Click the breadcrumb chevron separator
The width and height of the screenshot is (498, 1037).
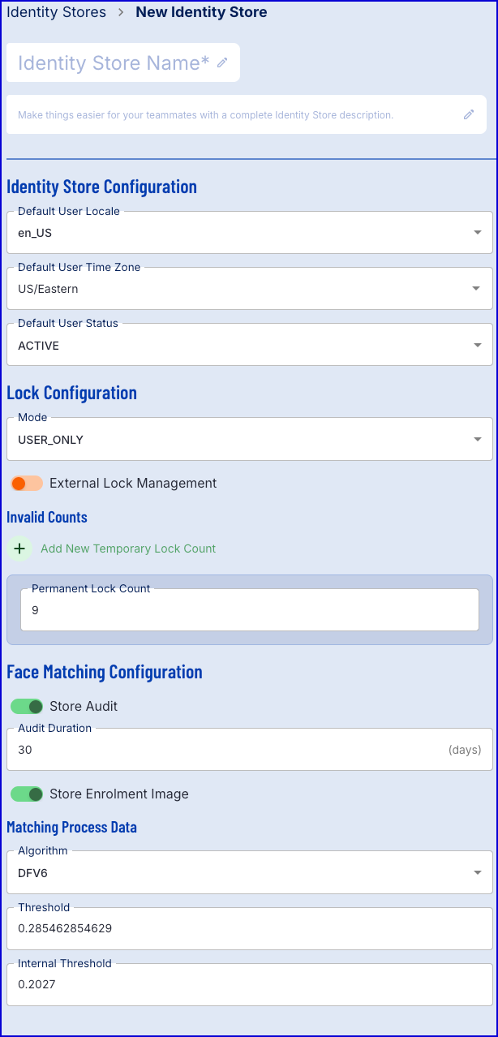[121, 12]
